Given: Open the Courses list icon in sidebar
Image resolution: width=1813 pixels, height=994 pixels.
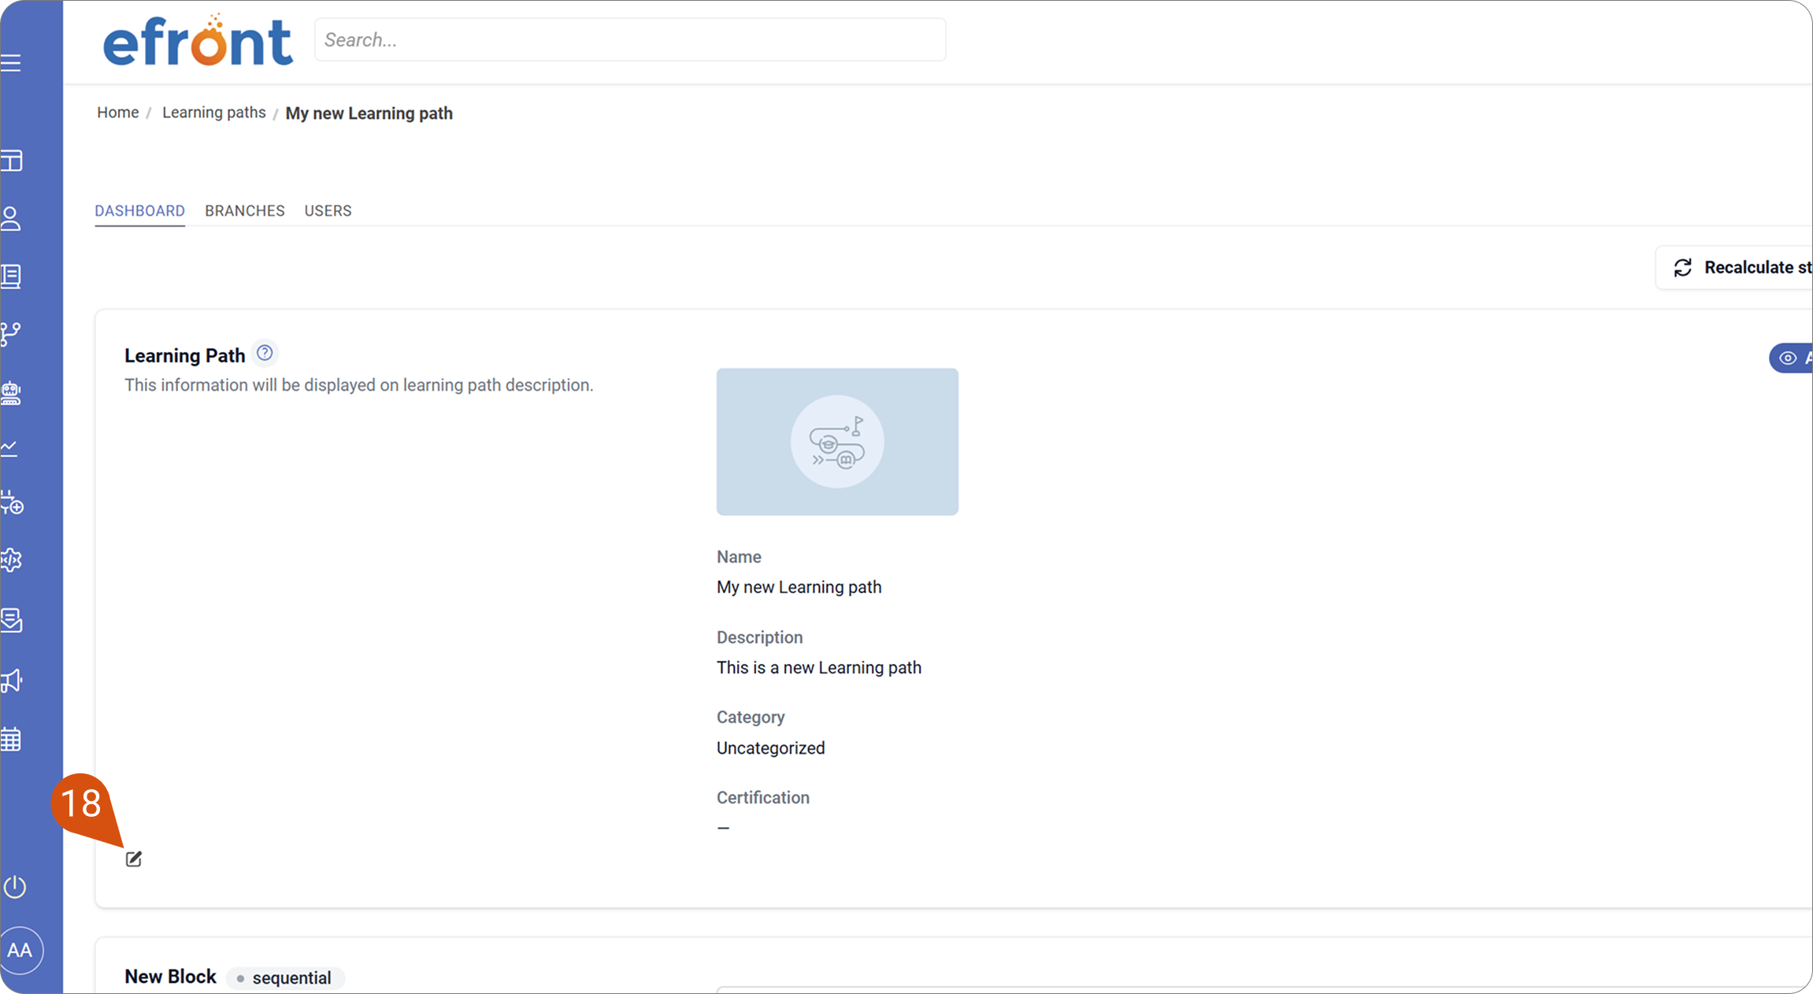Looking at the screenshot, I should click(x=11, y=276).
